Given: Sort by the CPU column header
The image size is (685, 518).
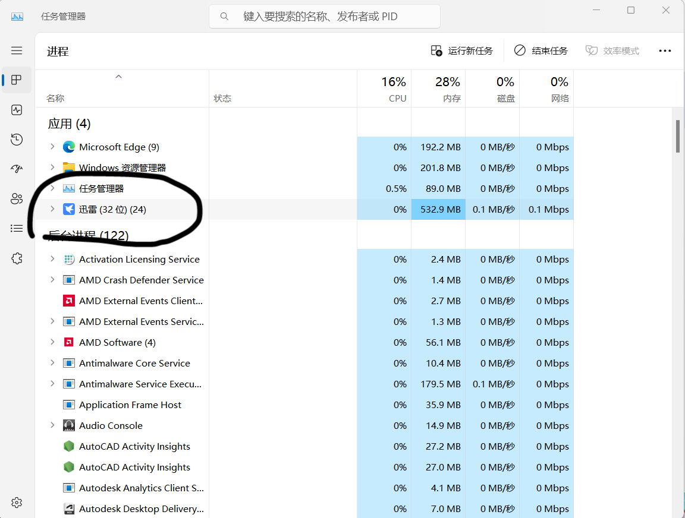Looking at the screenshot, I should point(384,89).
